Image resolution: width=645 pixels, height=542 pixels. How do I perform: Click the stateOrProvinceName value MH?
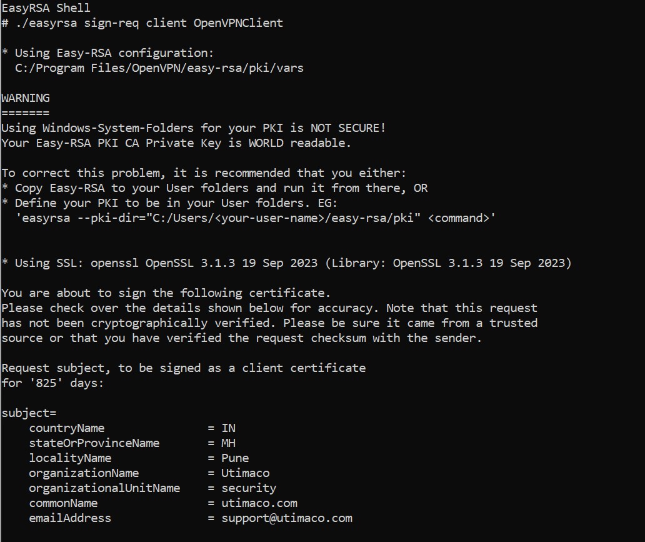pos(228,443)
